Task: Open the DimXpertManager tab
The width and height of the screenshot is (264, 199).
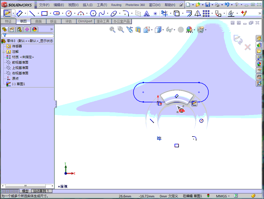Action: point(27,29)
